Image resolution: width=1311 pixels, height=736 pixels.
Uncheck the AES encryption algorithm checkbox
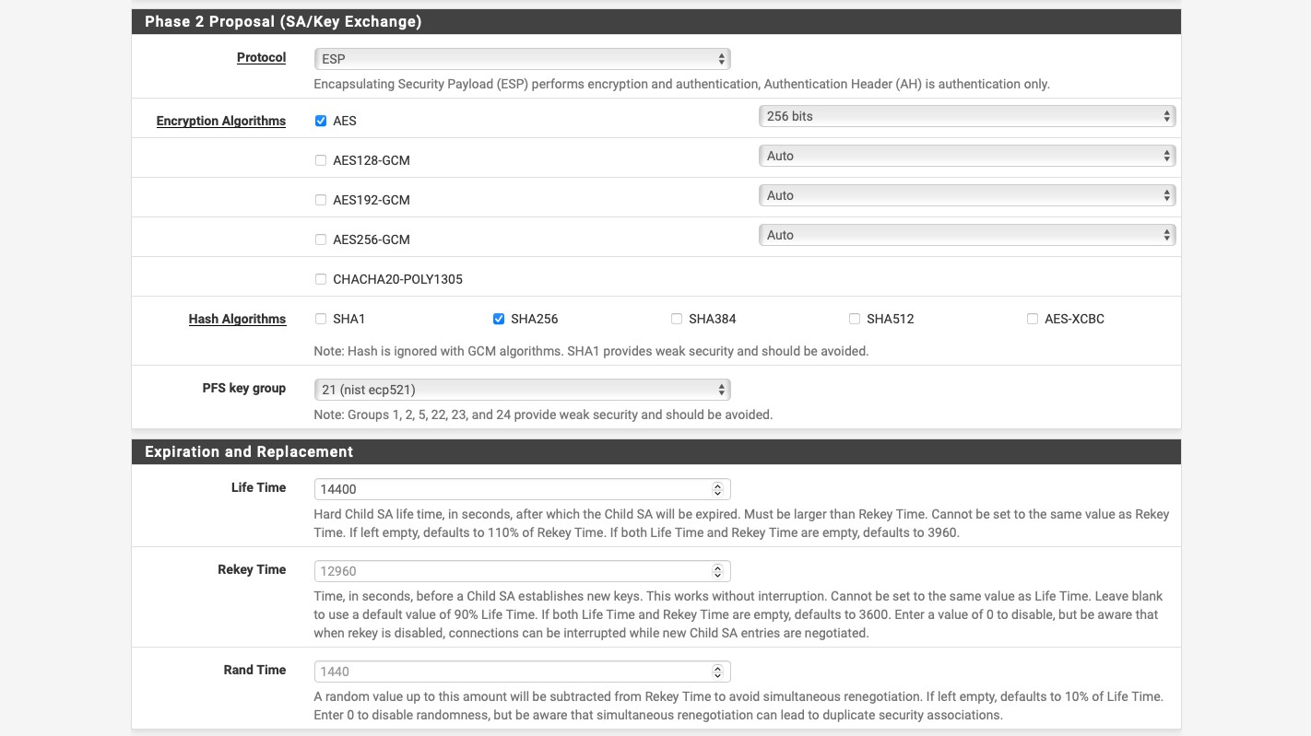pyautogui.click(x=321, y=121)
